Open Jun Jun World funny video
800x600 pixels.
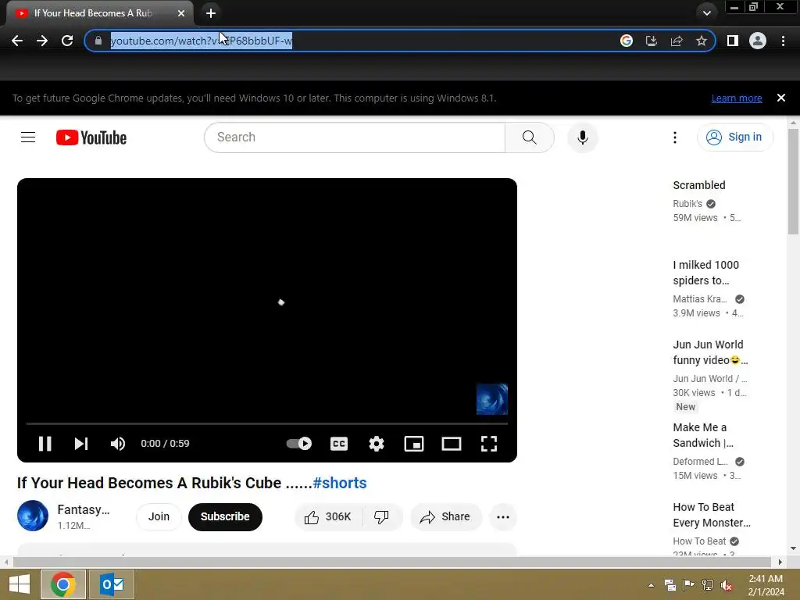click(709, 352)
